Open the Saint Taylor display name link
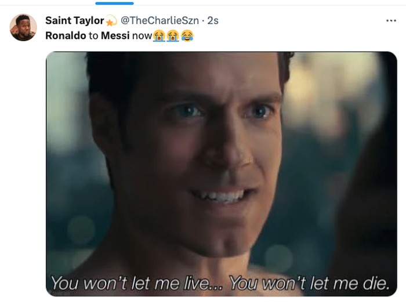The image size is (406, 304). (75, 20)
